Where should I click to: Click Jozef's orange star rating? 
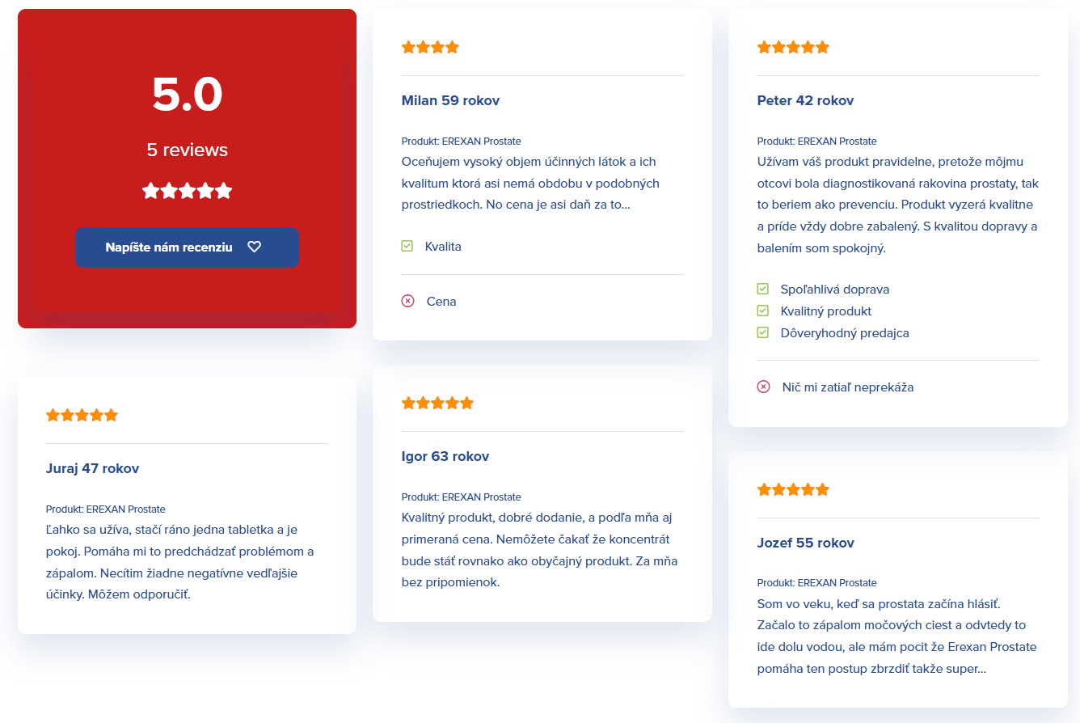click(x=793, y=490)
